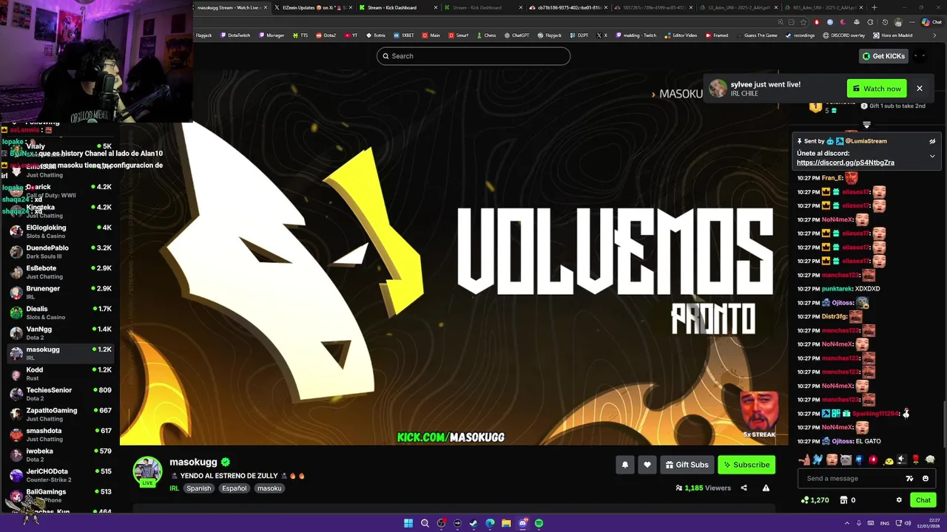
Task: Open File Explorer from taskbar
Action: (x=506, y=523)
